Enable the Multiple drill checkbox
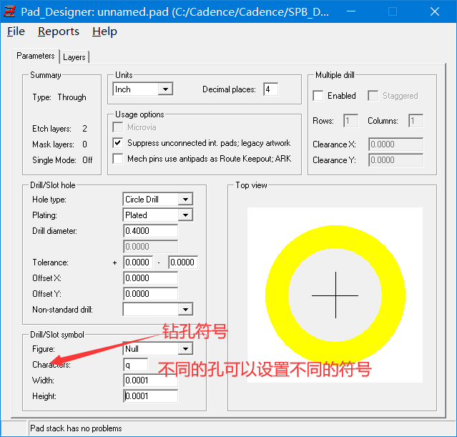The width and height of the screenshot is (457, 437). pyautogui.click(x=319, y=96)
